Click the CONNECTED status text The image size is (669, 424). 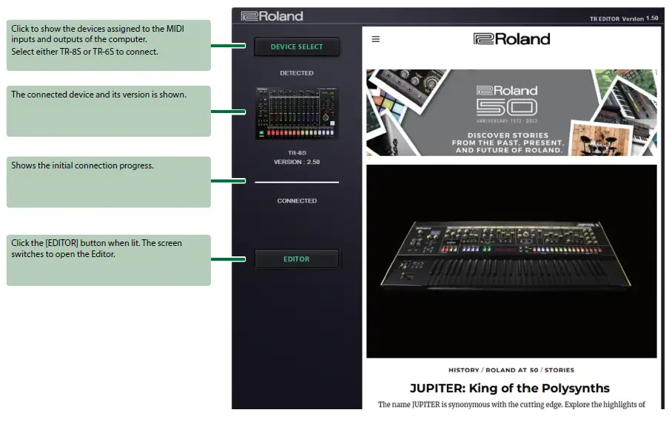(x=297, y=200)
